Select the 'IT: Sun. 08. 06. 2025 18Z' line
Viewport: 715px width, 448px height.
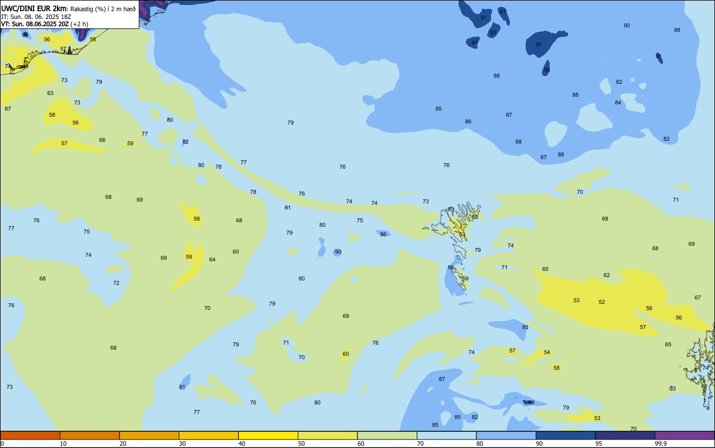pyautogui.click(x=36, y=17)
